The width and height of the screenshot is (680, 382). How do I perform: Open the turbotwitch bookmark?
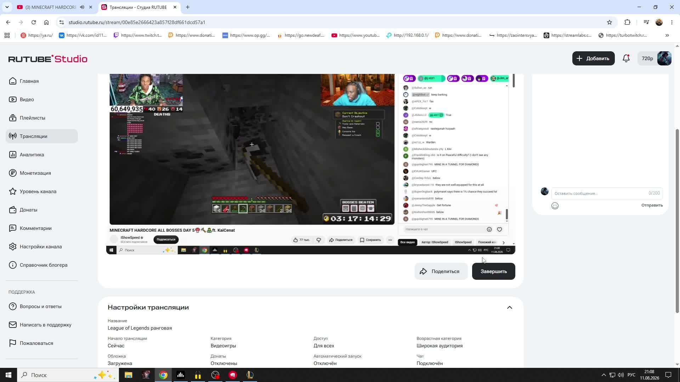(x=623, y=35)
